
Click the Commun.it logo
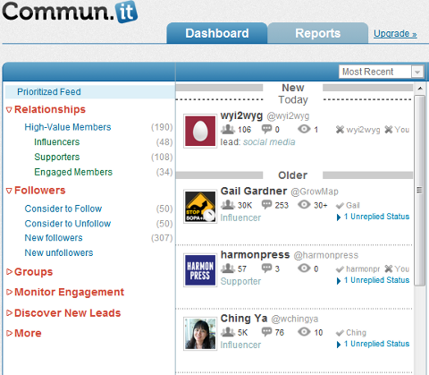pyautogui.click(x=70, y=12)
